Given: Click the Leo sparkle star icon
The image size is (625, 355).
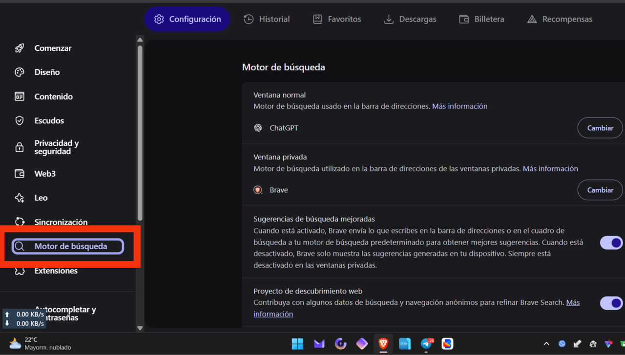Looking at the screenshot, I should pyautogui.click(x=20, y=197).
